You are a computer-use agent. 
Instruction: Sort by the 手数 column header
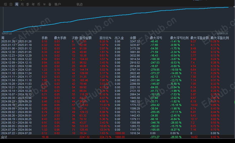click(44, 38)
